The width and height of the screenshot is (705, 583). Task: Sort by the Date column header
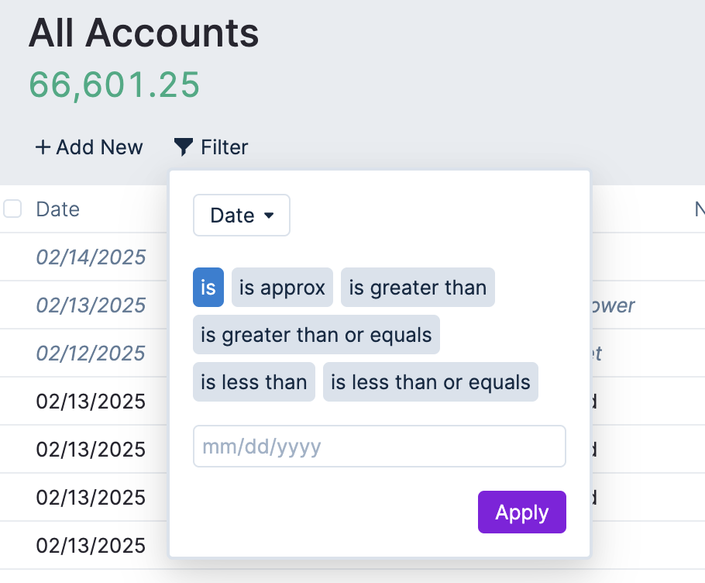coord(58,209)
